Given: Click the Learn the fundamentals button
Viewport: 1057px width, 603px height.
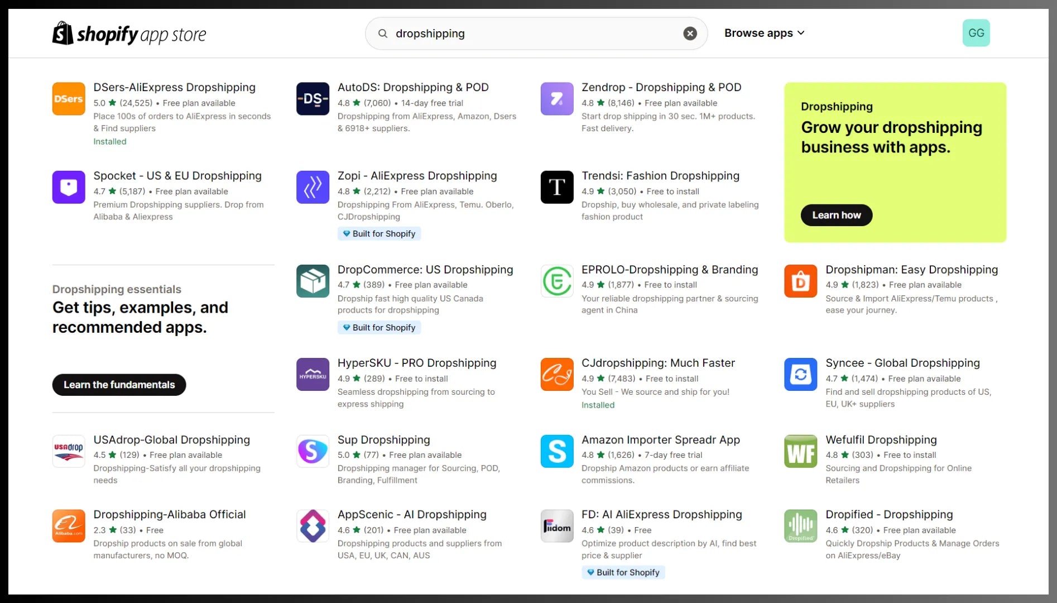Looking at the screenshot, I should [119, 385].
